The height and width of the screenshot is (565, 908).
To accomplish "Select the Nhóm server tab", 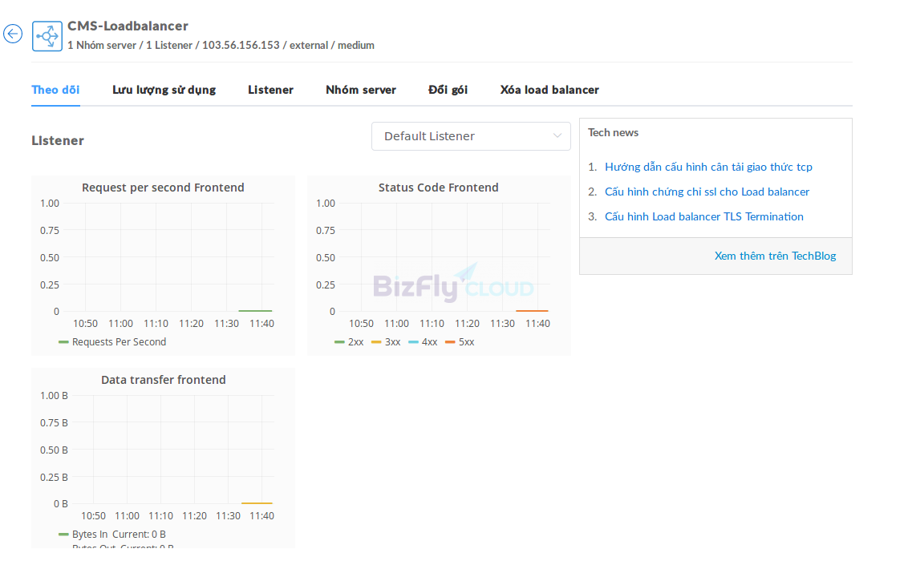I will (361, 90).
